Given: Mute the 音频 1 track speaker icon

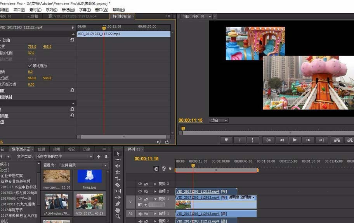Looking at the screenshot, I should (140, 214).
